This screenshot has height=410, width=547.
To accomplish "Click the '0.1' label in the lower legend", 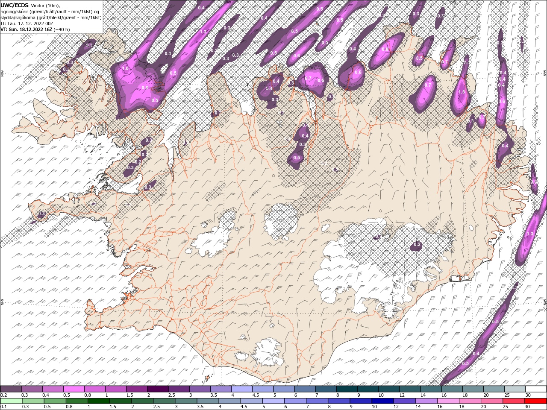I will 3,407.
